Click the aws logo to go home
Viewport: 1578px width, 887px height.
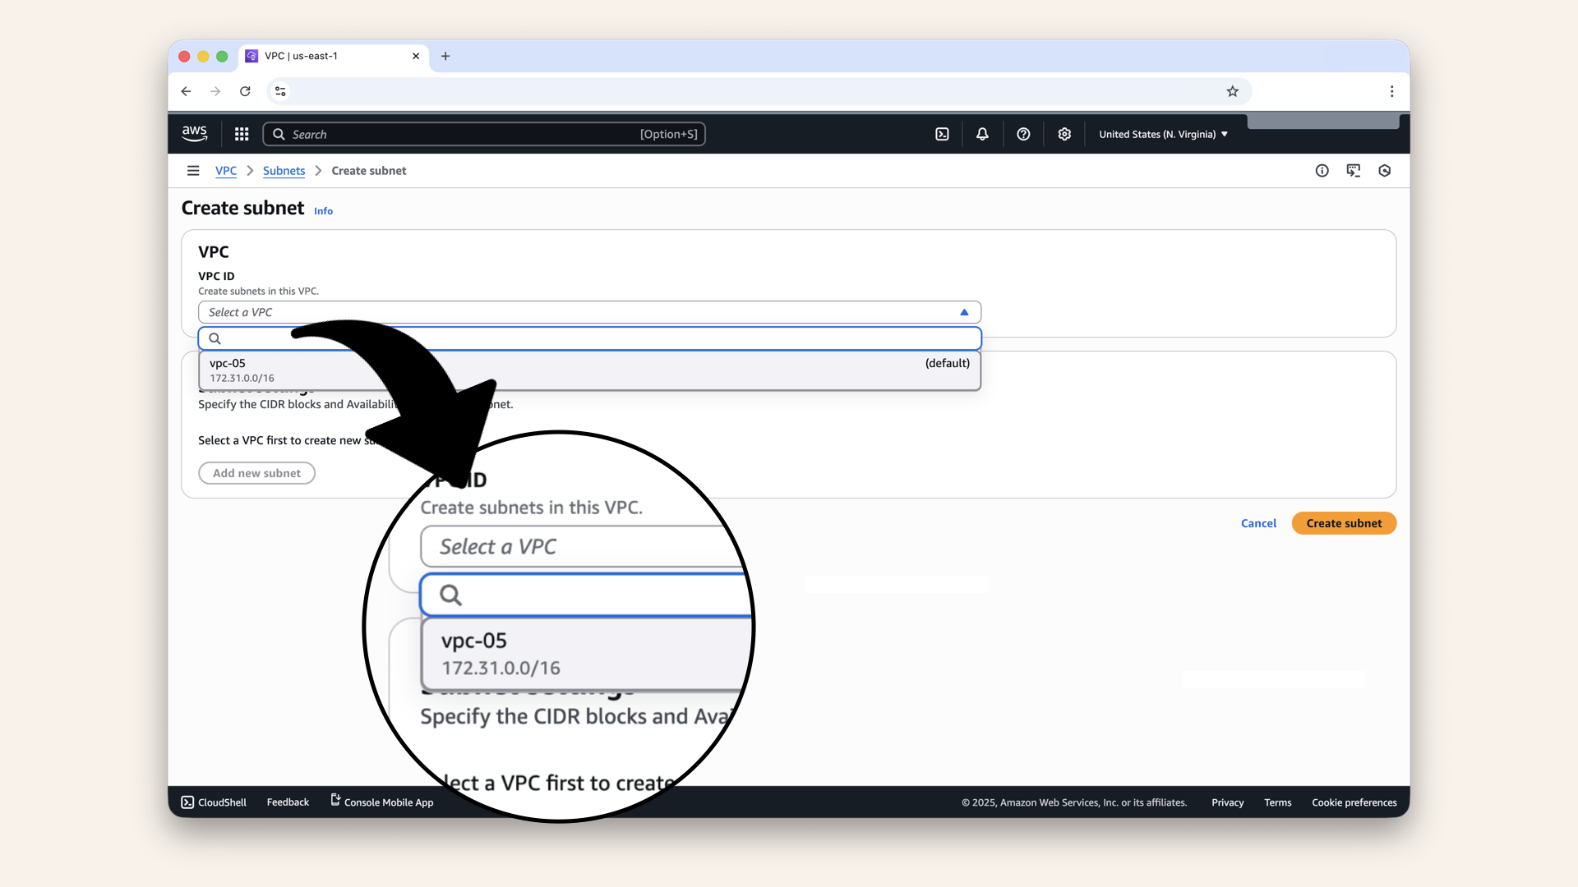coord(194,133)
